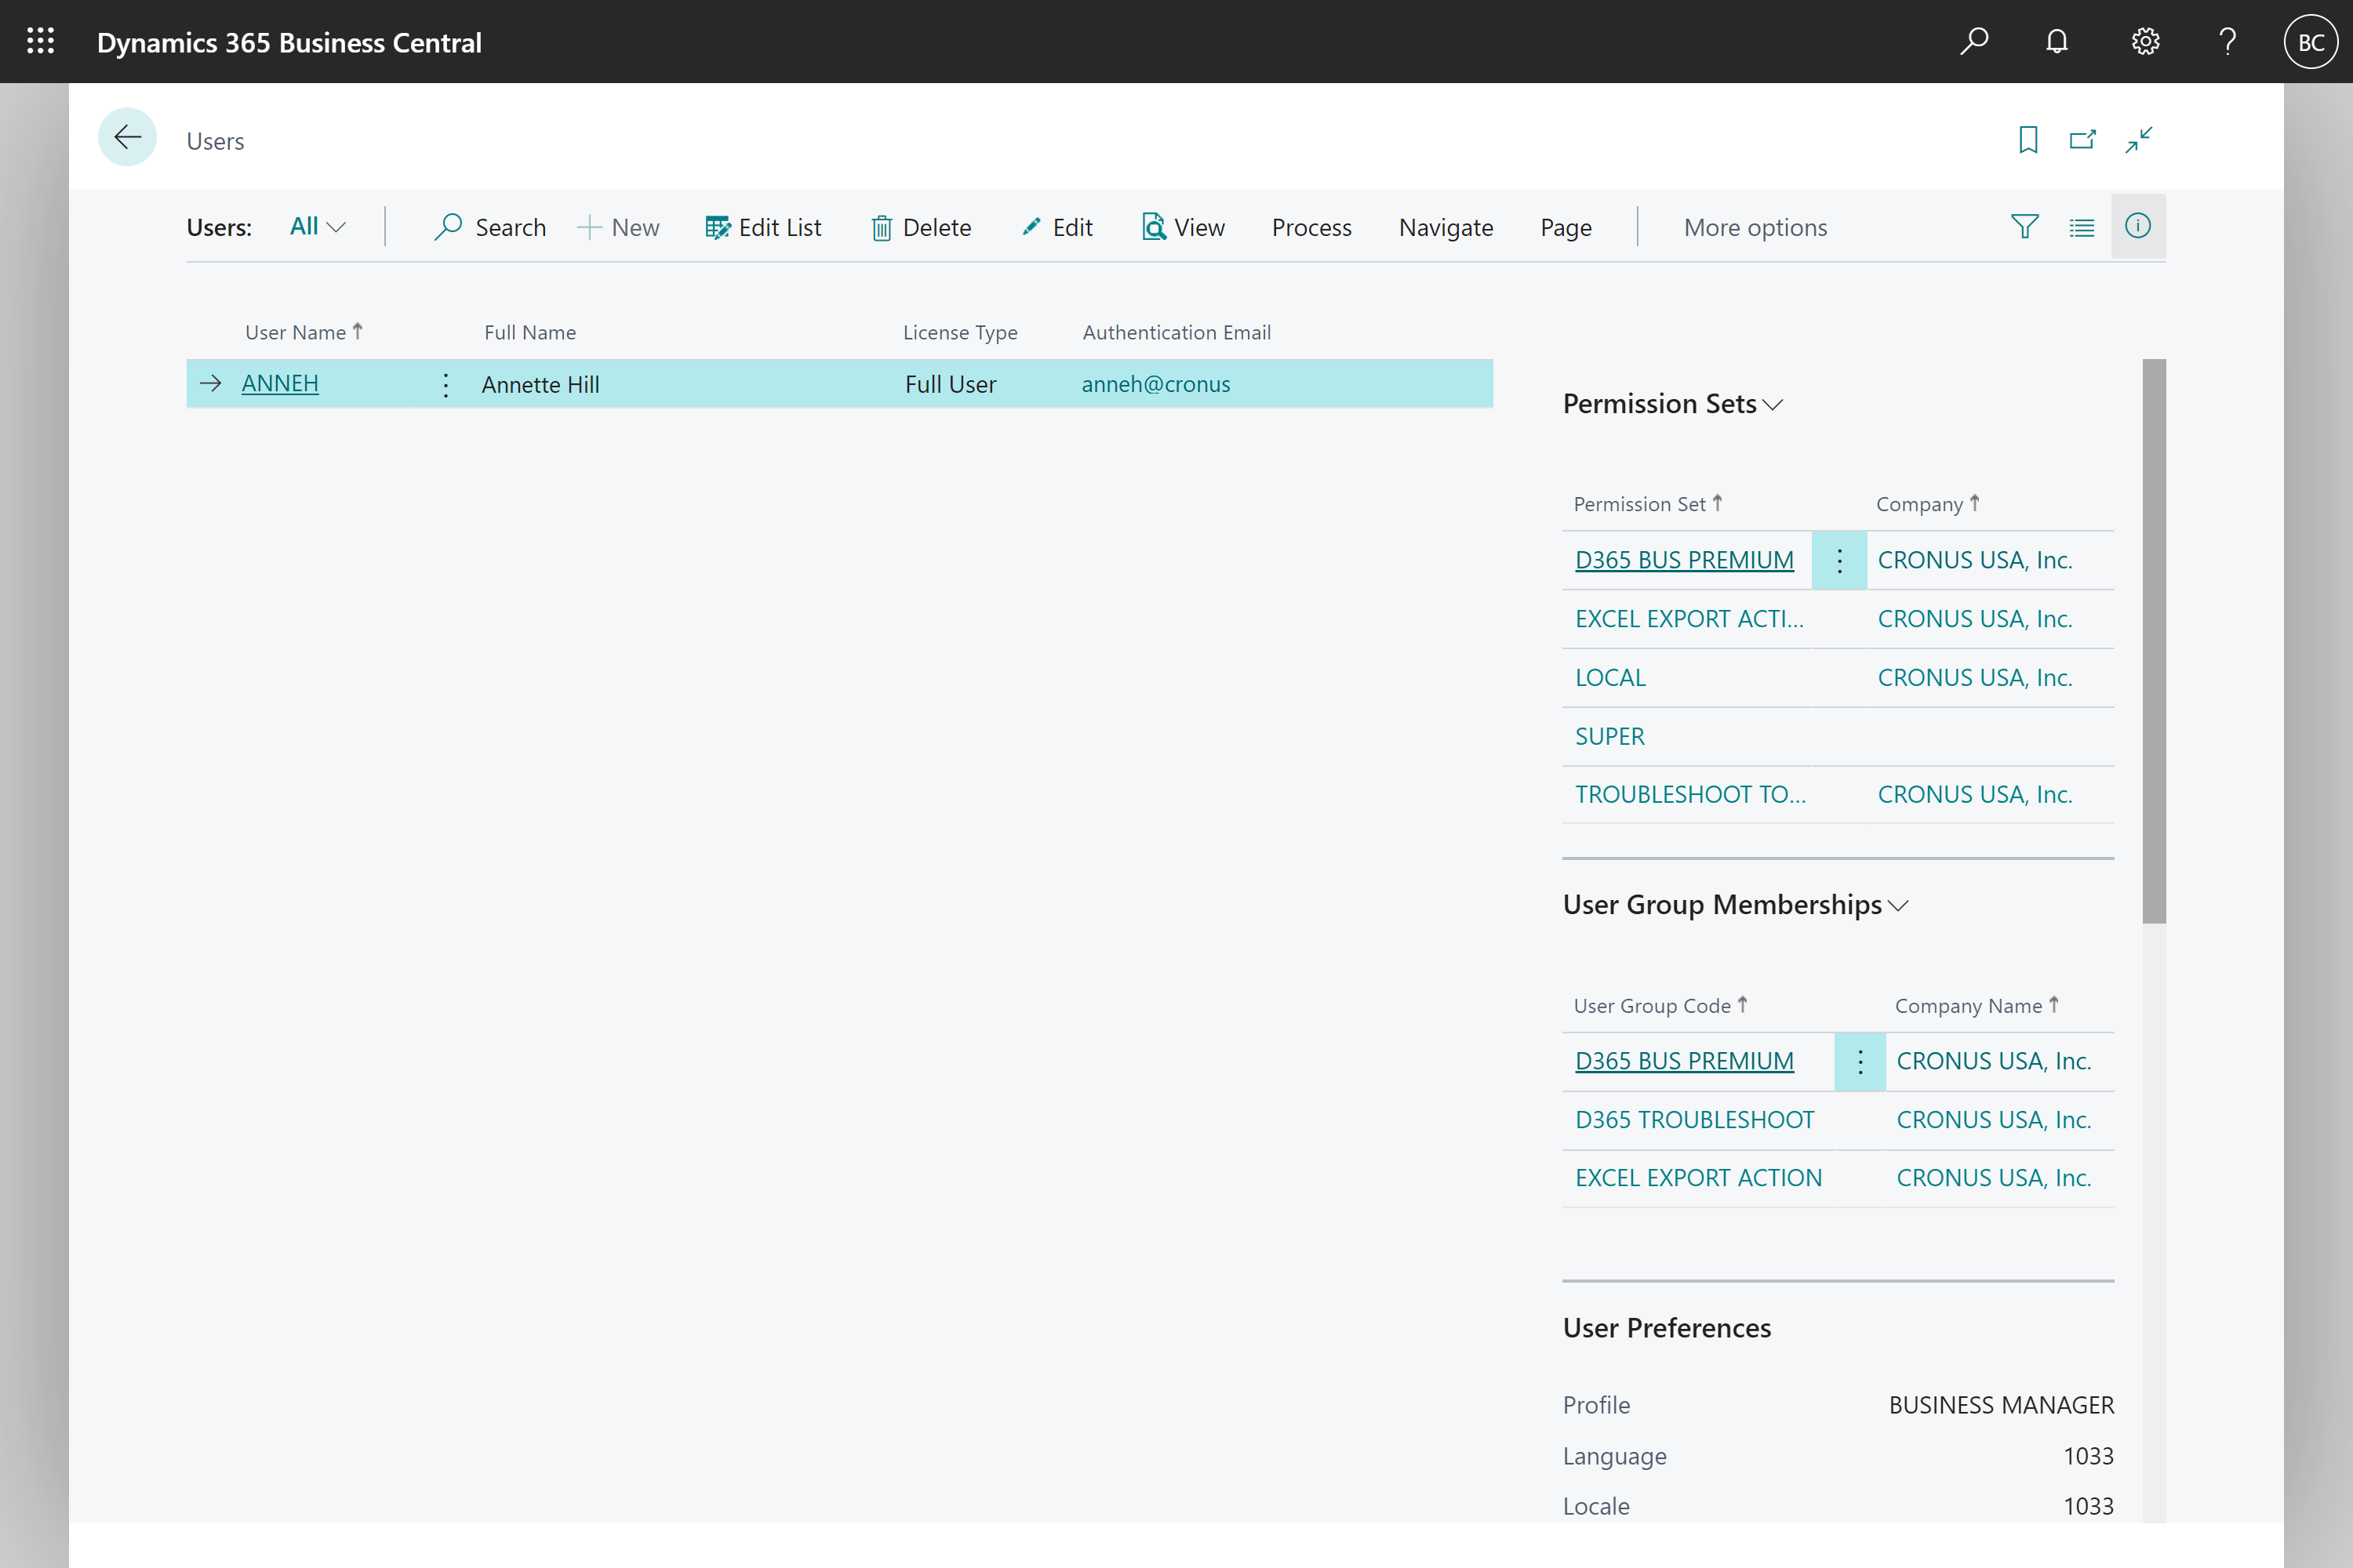2353x1568 pixels.
Task: Open the Navigate menu tab
Action: pos(1446,226)
